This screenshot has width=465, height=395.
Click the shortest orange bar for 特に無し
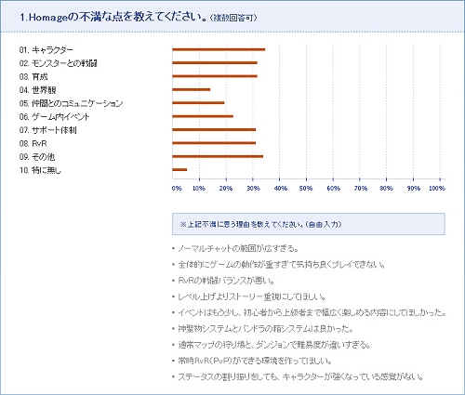pos(179,169)
